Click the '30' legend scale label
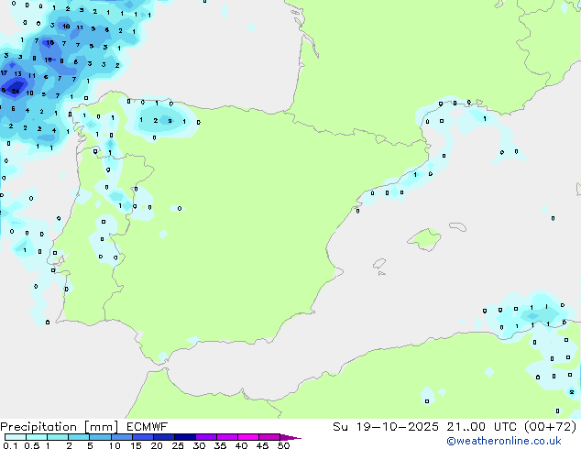Viewport: 581px width, 449px height. click(199, 445)
